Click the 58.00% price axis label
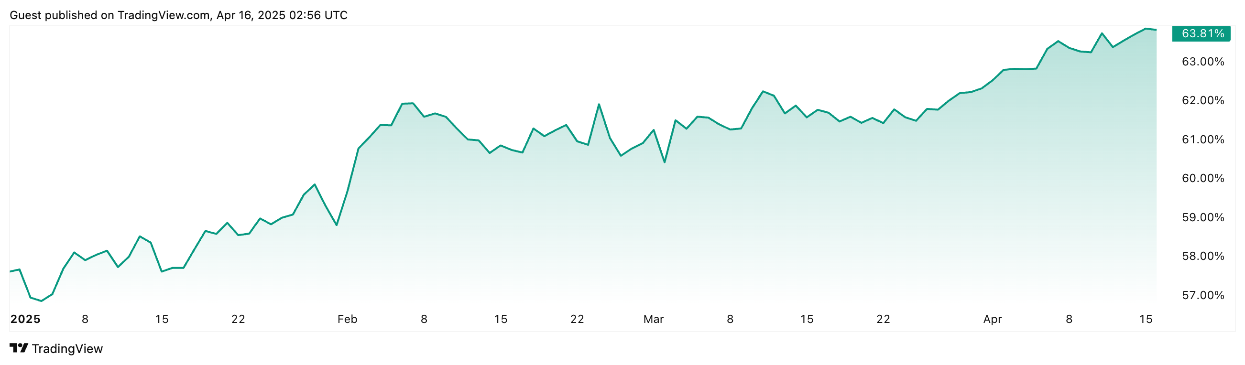The height and width of the screenshot is (365, 1245). point(1203,256)
